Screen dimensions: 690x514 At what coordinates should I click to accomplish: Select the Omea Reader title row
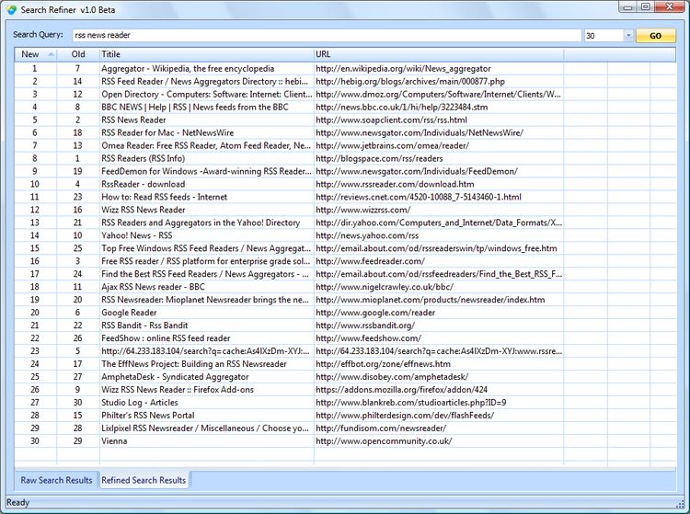[x=206, y=145]
